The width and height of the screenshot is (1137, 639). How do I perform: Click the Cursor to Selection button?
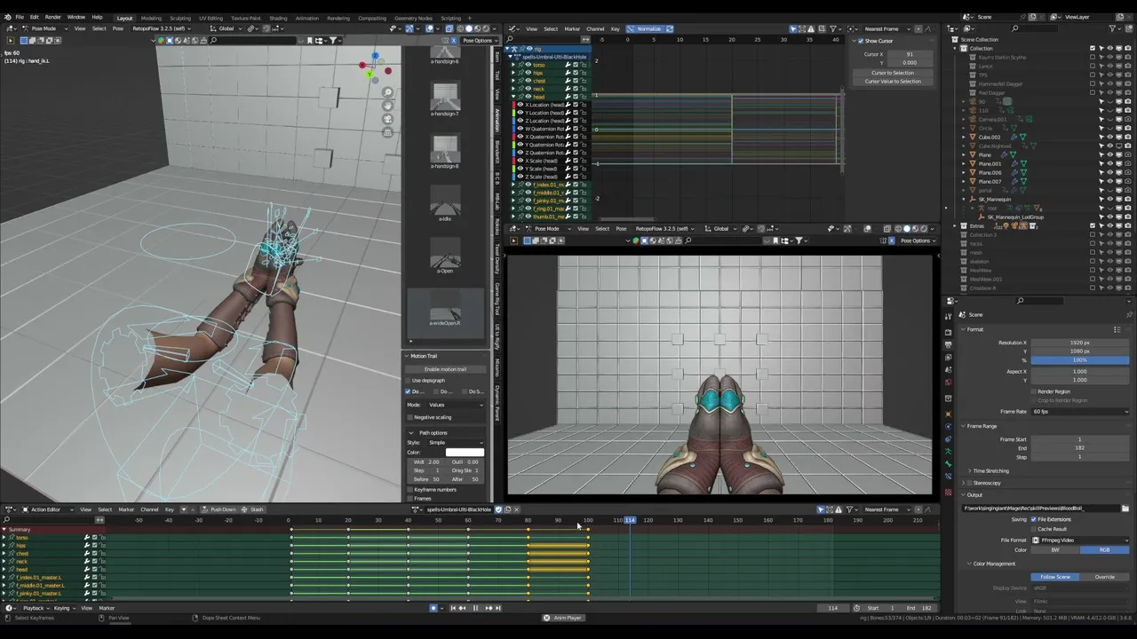[893, 73]
